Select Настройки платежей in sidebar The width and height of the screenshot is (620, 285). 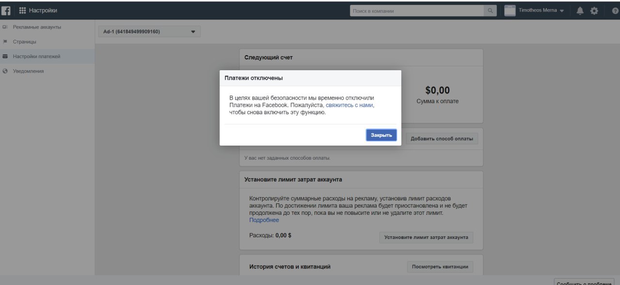point(36,57)
